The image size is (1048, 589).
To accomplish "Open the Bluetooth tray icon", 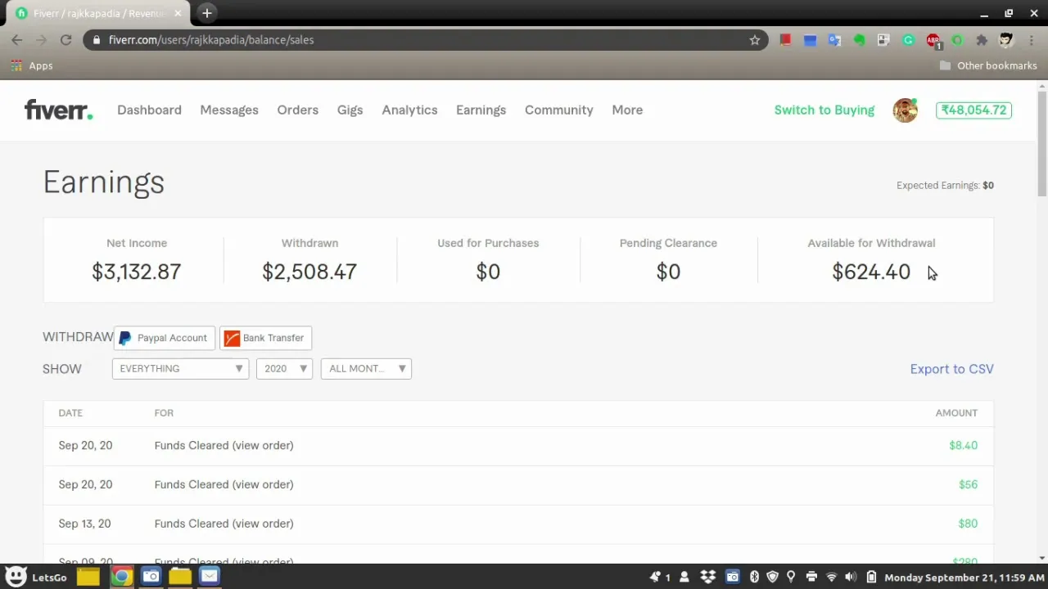I will pyautogui.click(x=754, y=577).
